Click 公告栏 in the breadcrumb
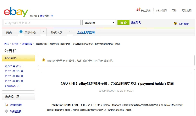196x116 pixels. pos(16,44)
